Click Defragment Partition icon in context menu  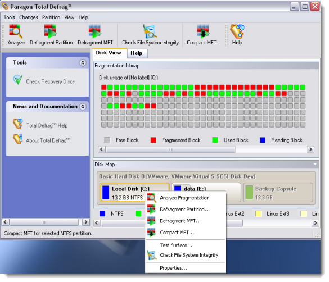pos(151,210)
